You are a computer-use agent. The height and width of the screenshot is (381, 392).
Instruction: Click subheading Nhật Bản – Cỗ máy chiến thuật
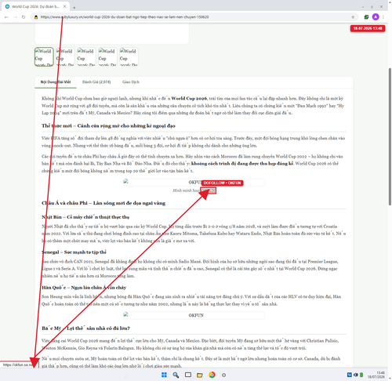tap(85, 217)
